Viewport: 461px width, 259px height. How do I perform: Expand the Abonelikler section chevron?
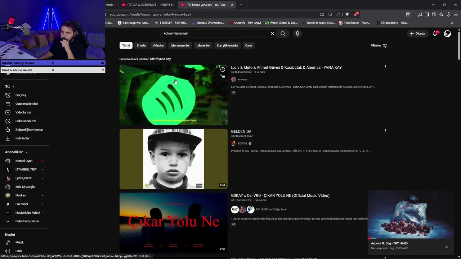pos(26,152)
